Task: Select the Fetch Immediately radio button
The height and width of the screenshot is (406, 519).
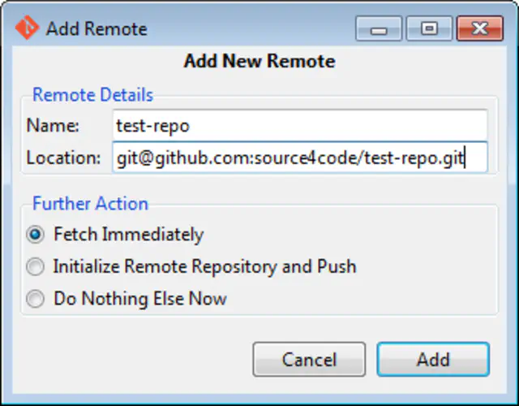Action: click(35, 235)
